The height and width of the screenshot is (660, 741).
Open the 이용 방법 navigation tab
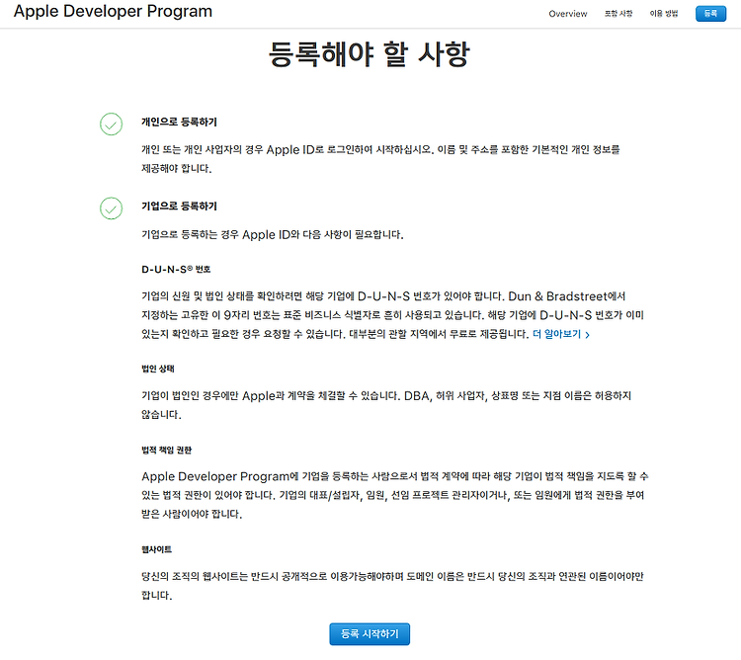664,14
